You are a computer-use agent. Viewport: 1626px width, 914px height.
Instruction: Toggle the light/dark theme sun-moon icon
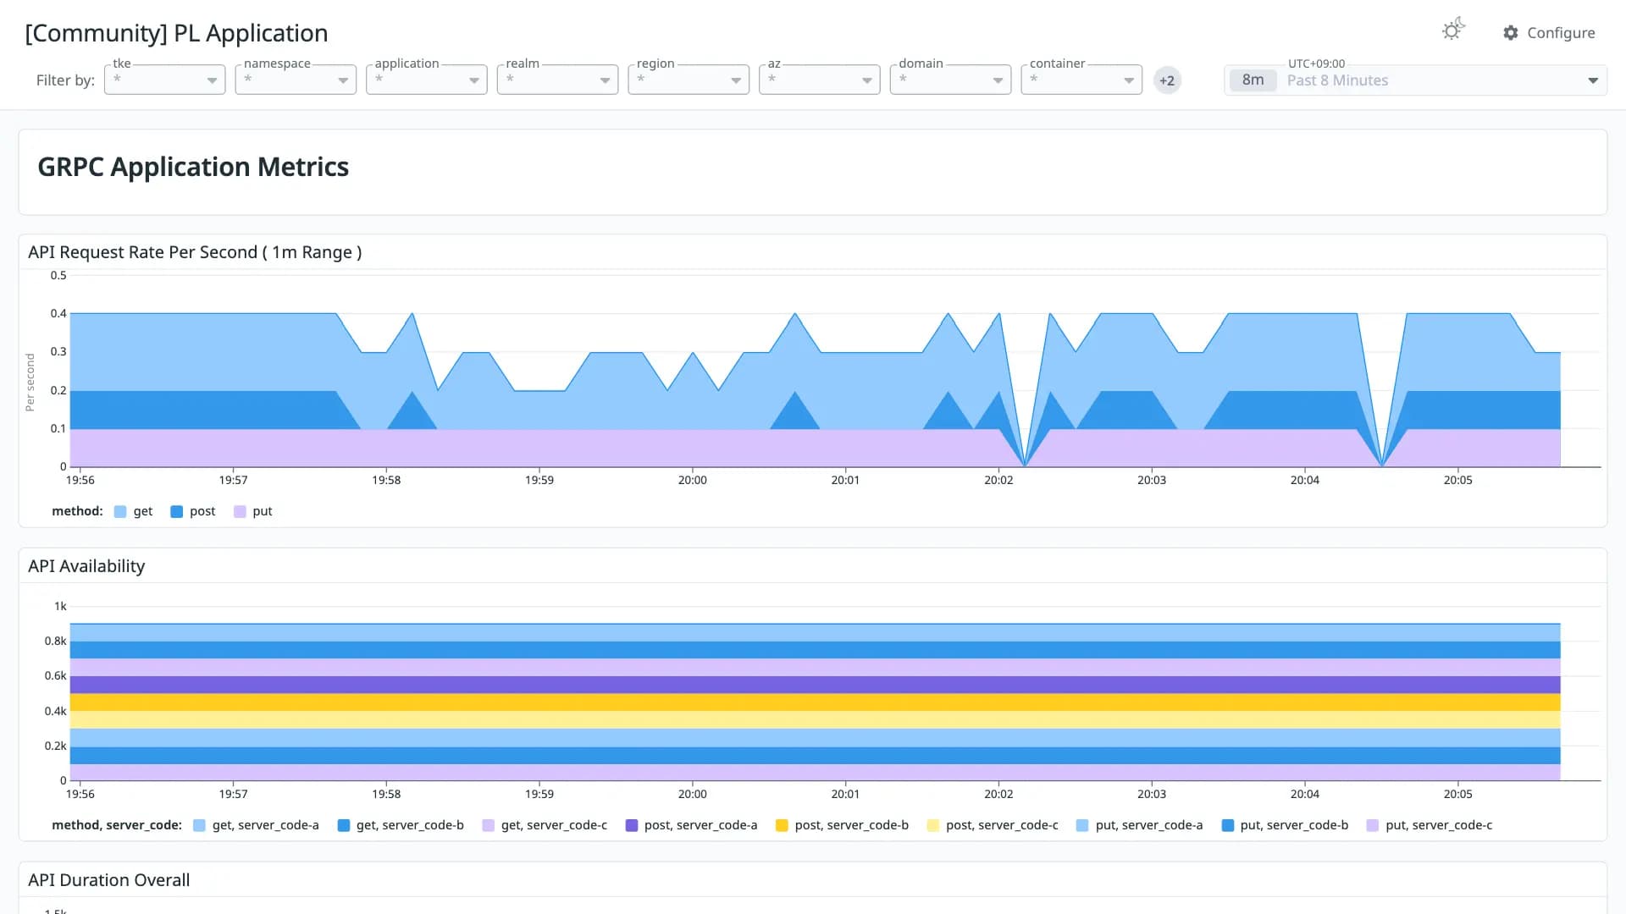point(1453,30)
